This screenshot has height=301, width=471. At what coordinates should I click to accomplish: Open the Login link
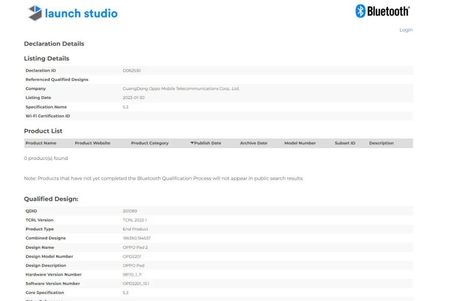pyautogui.click(x=406, y=30)
